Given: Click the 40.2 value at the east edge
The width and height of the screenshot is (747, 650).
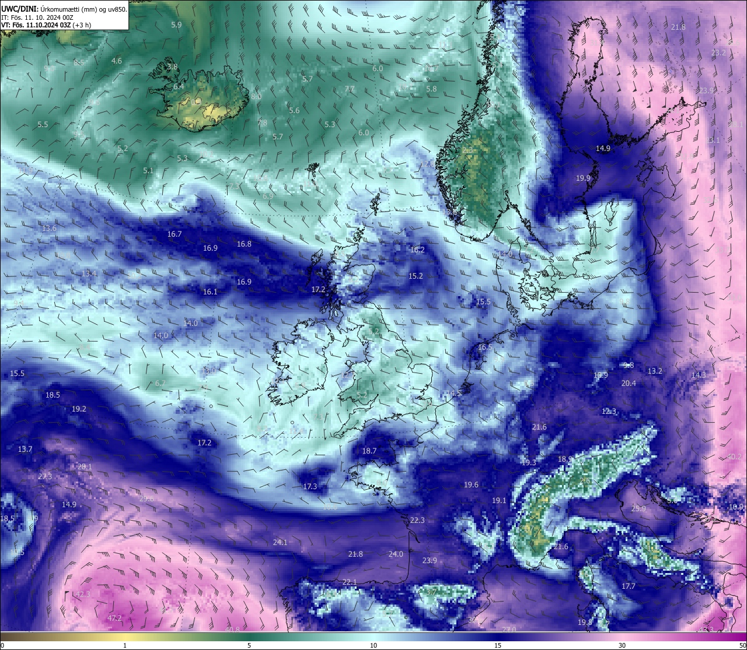Looking at the screenshot, I should click(735, 456).
